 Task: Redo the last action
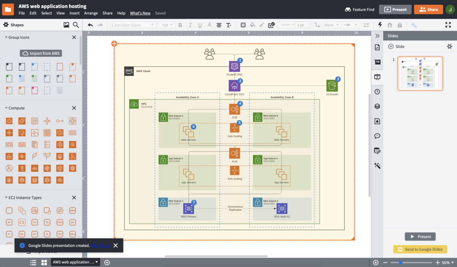tap(100, 25)
